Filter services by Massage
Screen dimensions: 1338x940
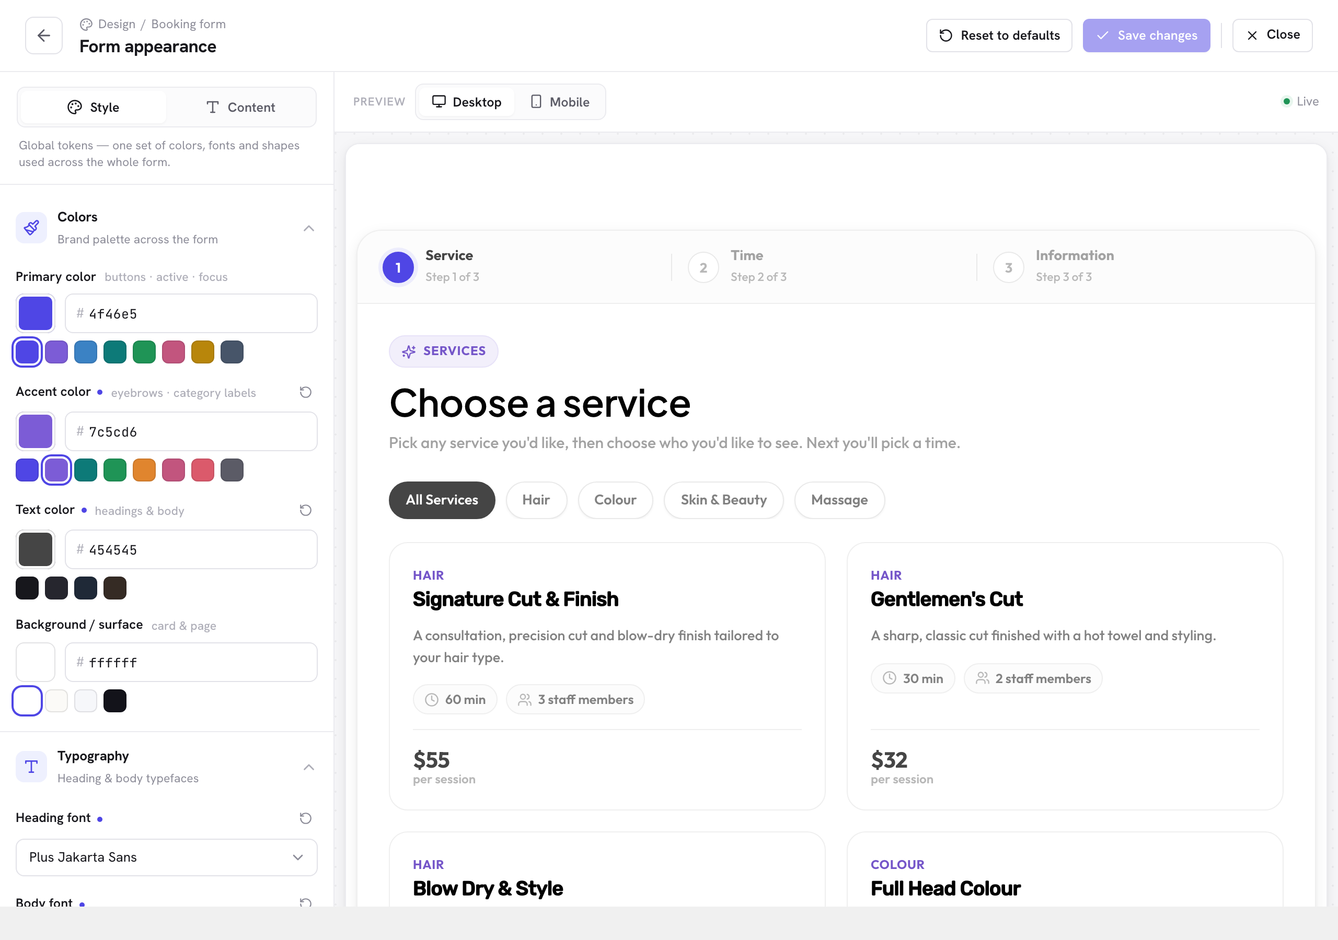tap(839, 500)
